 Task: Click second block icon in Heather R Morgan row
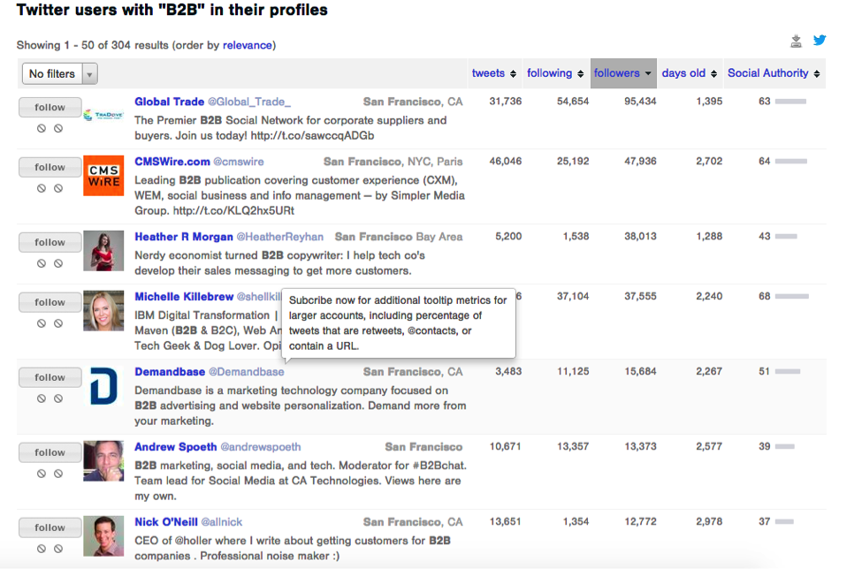point(58,263)
